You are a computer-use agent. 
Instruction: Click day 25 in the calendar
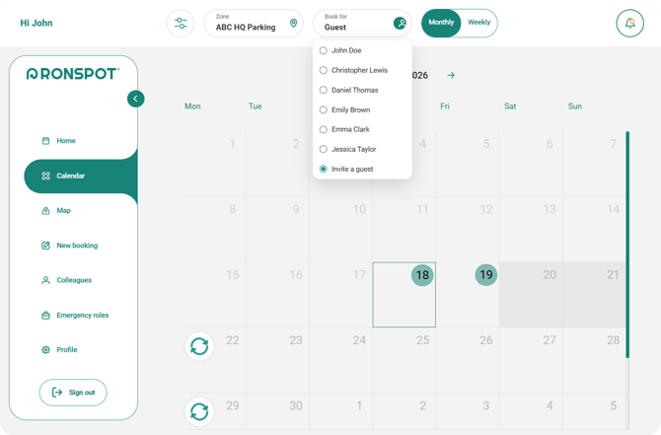pos(404,360)
